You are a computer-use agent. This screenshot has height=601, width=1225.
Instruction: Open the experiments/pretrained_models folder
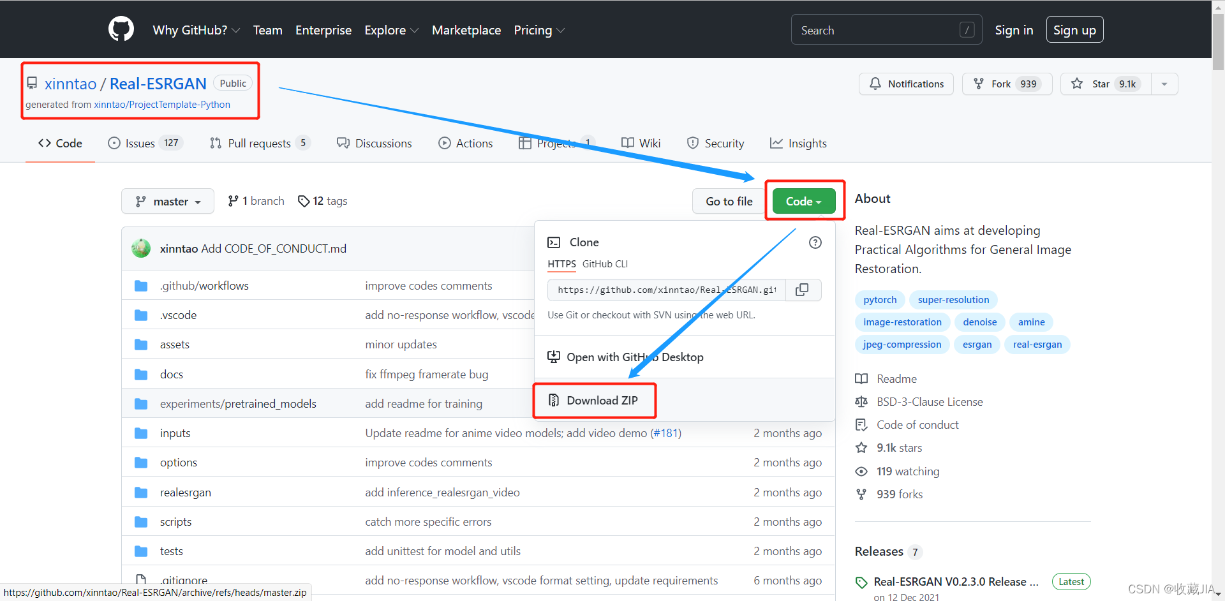point(238,404)
